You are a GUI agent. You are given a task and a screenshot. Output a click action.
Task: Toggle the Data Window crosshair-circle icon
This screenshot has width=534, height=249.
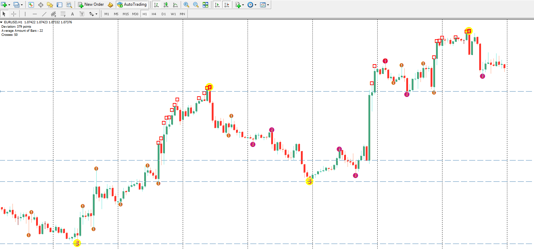click(41, 5)
